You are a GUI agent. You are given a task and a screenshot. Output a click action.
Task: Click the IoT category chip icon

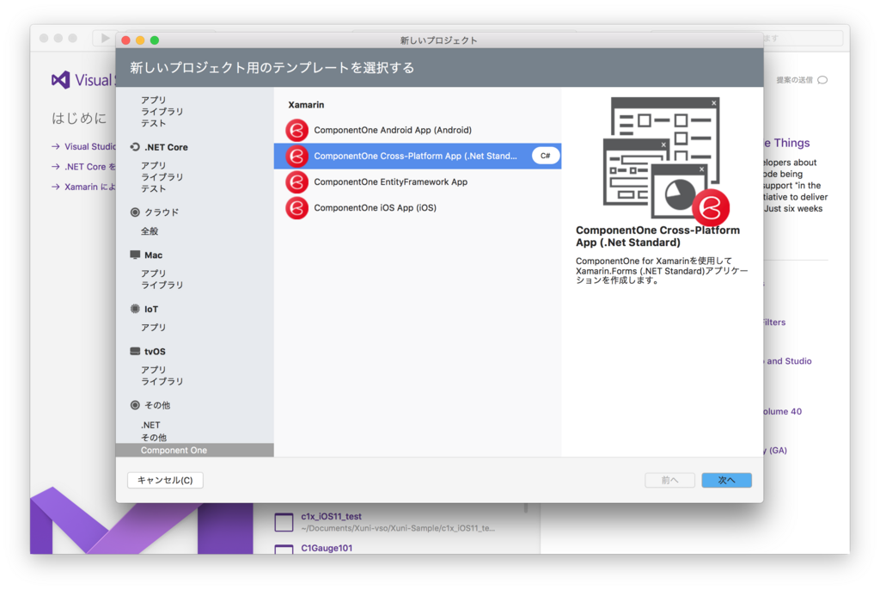click(135, 309)
